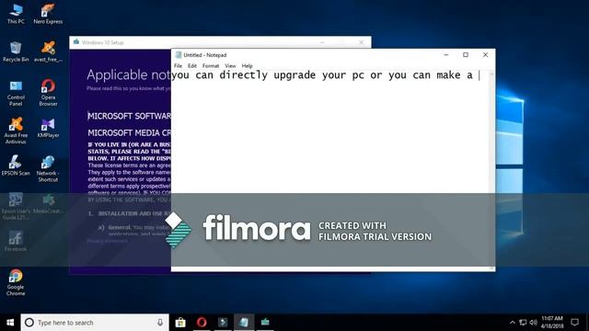Open Control Panel desktop icon
Screen dimensions: 589x331
(x=16, y=93)
